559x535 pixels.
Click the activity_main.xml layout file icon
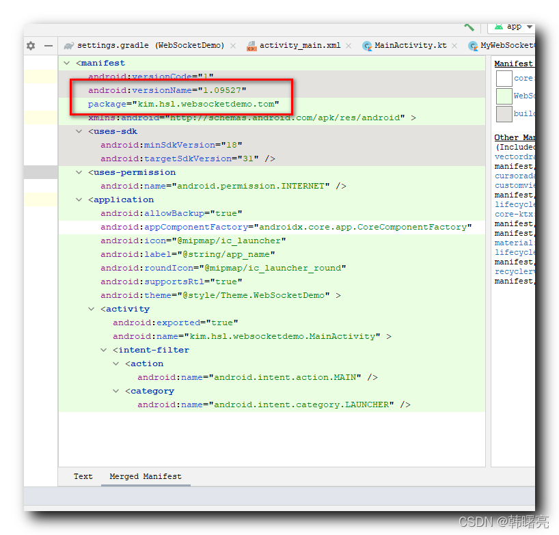click(251, 46)
